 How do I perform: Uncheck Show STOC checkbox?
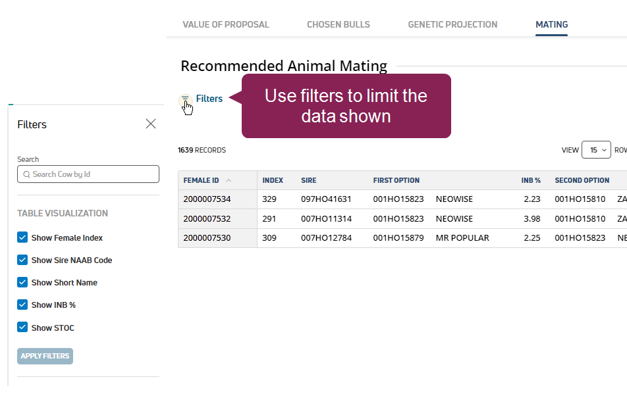22,328
